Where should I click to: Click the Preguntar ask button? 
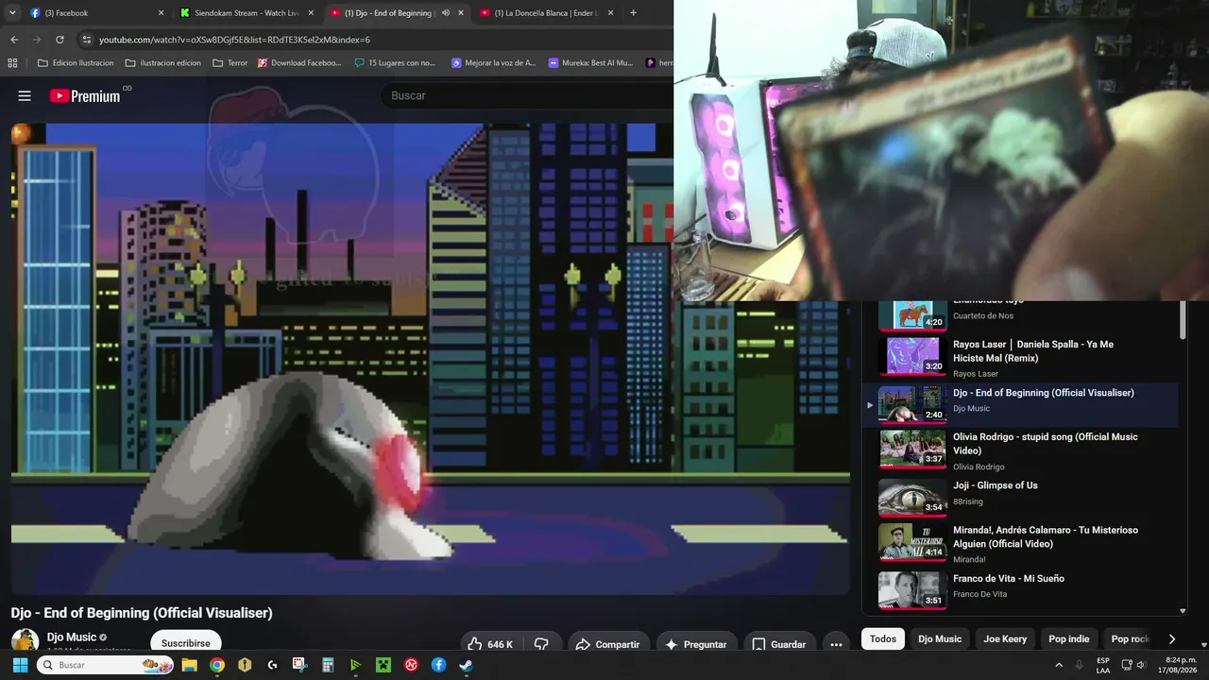tap(697, 644)
